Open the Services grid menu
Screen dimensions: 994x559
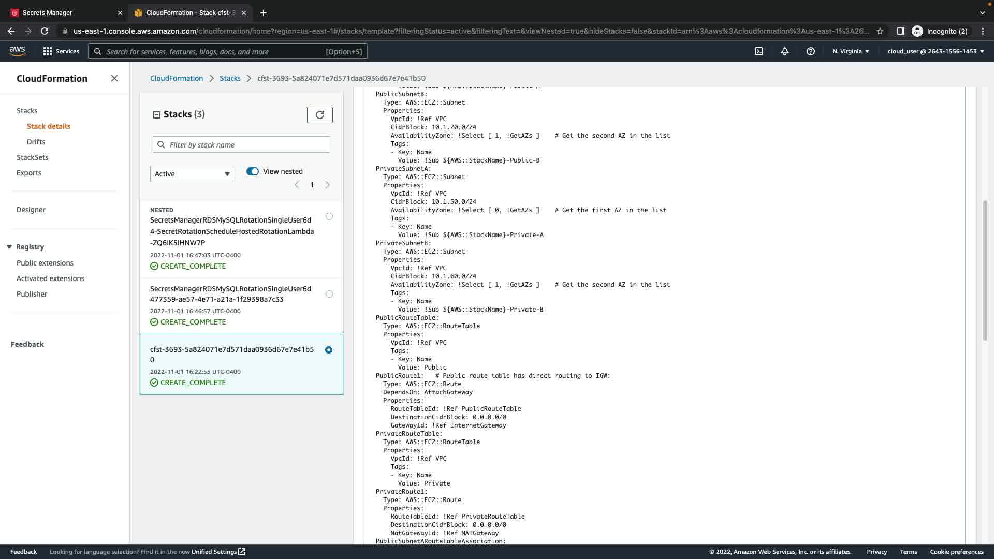click(x=61, y=51)
